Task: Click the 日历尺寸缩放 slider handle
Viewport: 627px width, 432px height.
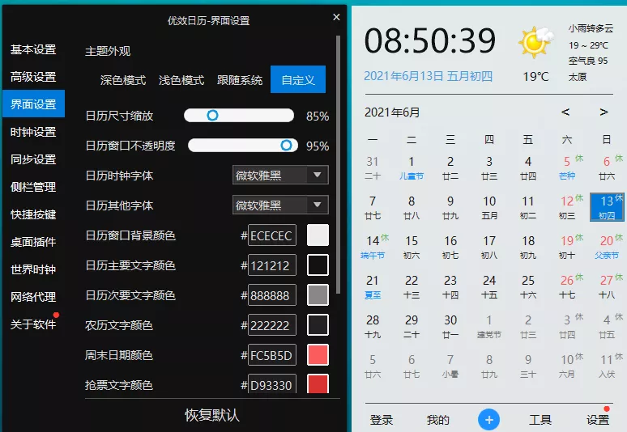Action: coord(212,116)
